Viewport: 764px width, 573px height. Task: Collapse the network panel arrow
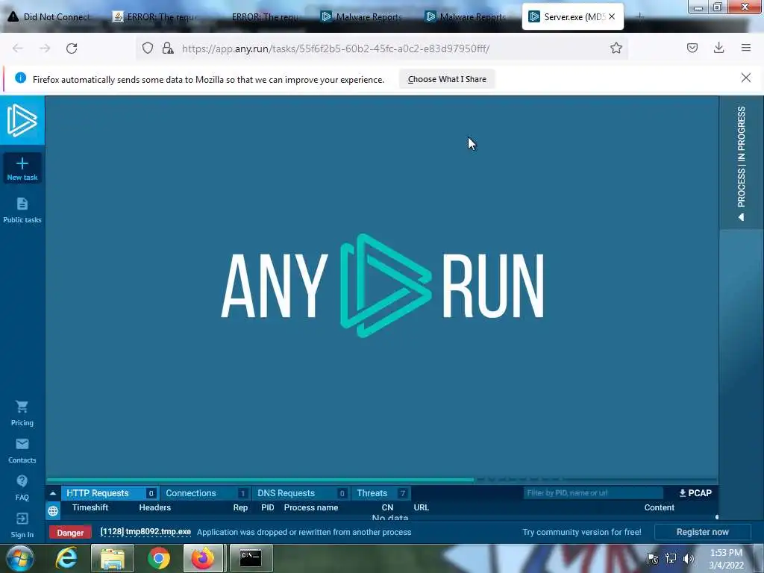pyautogui.click(x=53, y=493)
